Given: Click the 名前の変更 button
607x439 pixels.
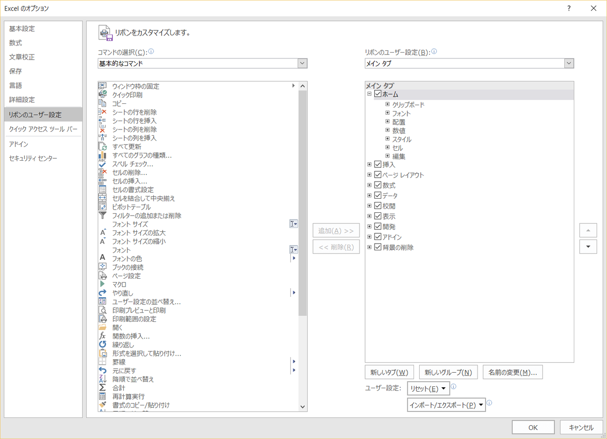Looking at the screenshot, I should coord(513,372).
